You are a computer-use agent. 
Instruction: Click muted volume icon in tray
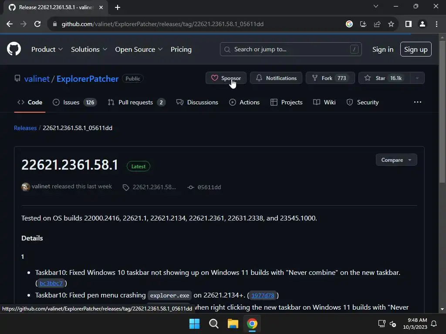point(393,324)
